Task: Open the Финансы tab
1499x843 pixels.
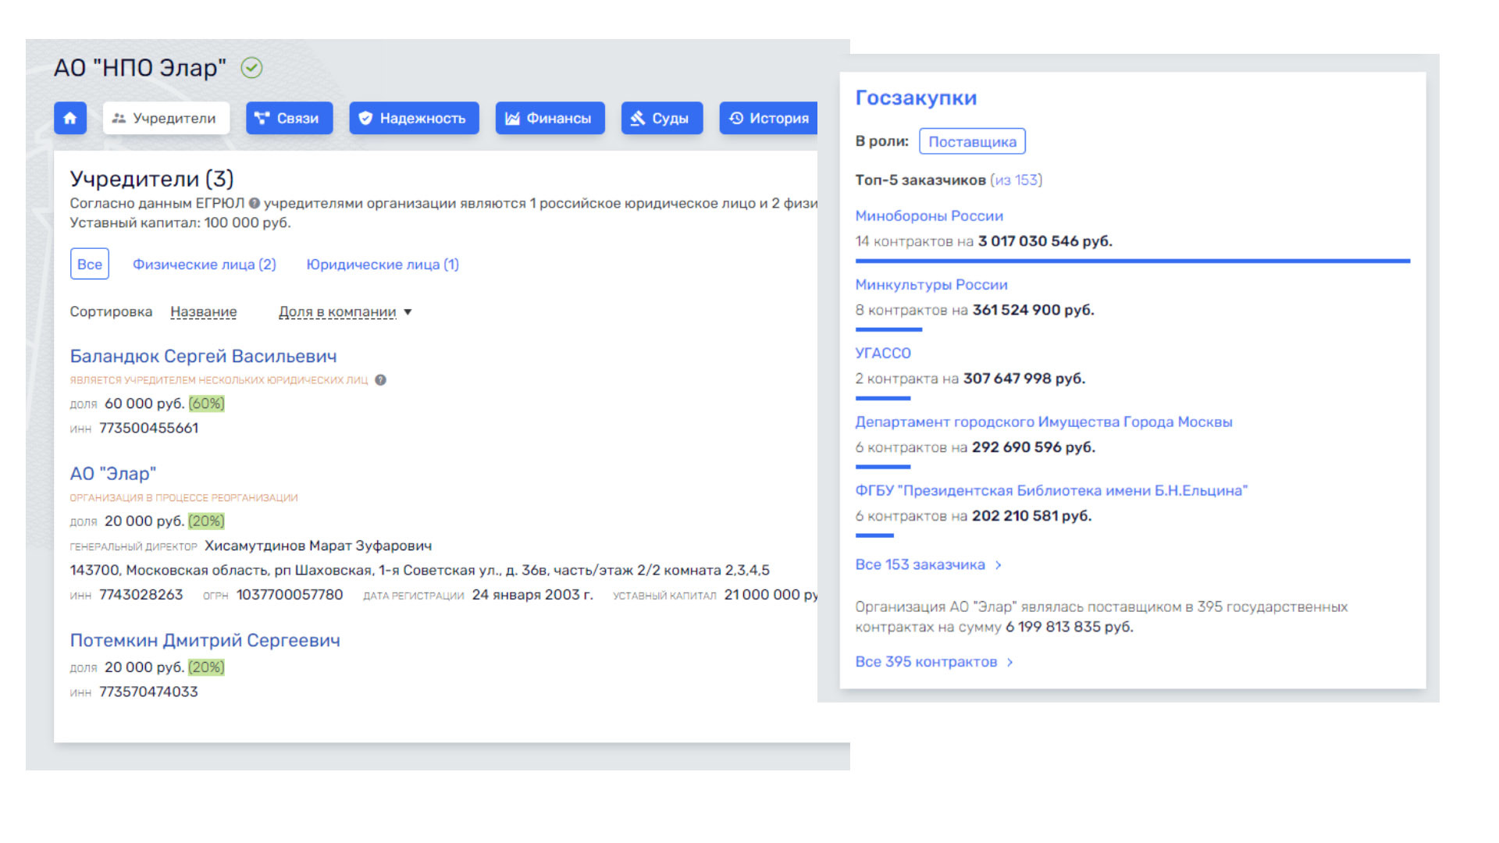Action: pyautogui.click(x=550, y=119)
